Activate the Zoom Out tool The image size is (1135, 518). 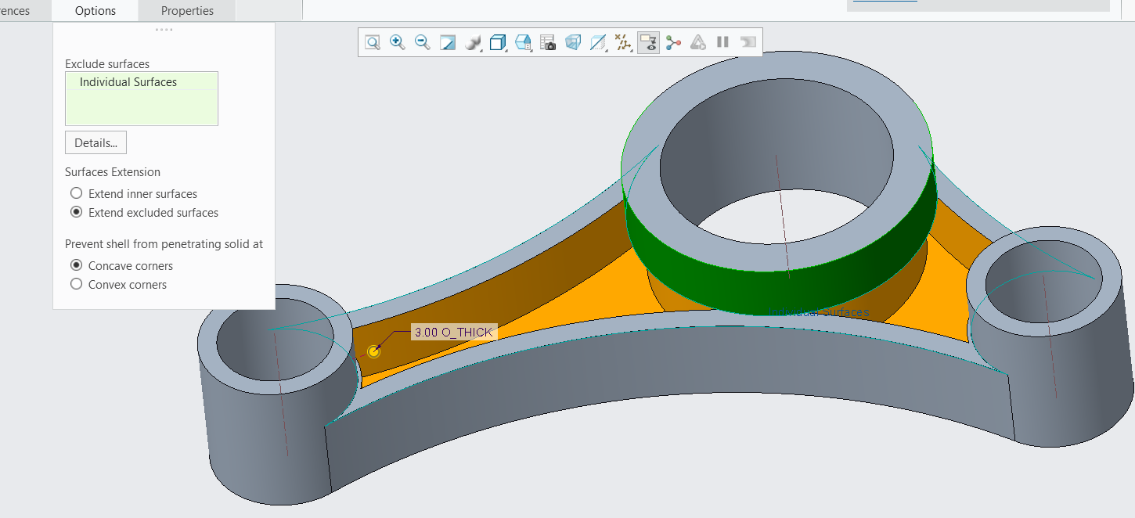[x=421, y=42]
